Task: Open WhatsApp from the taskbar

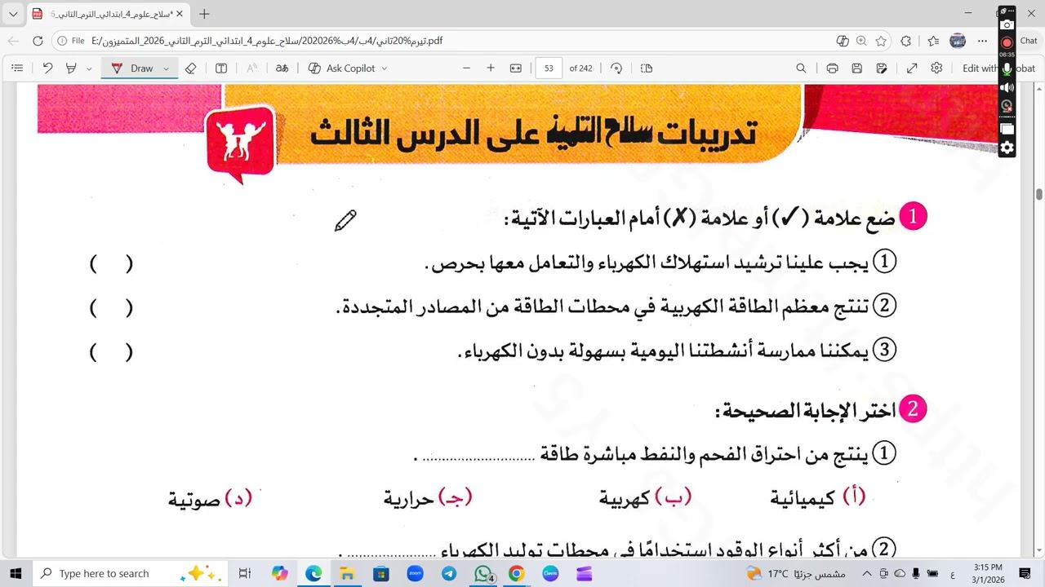Action: click(x=483, y=573)
